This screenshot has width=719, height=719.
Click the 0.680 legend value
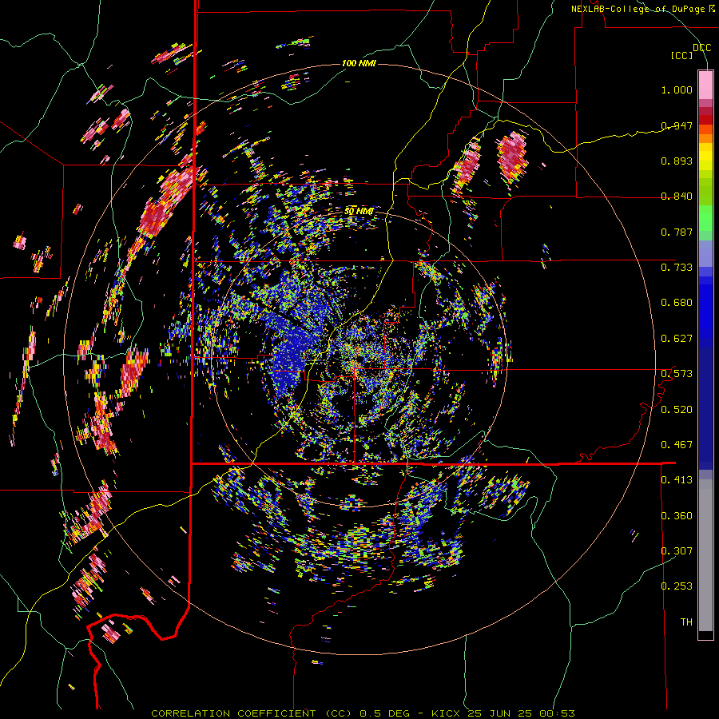(677, 303)
